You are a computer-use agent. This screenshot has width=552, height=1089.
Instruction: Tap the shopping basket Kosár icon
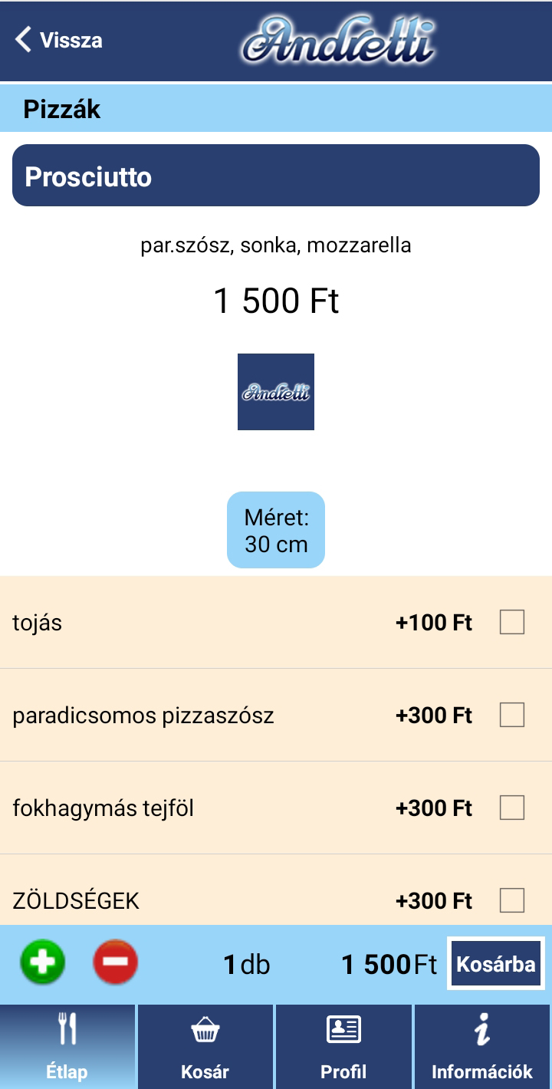[205, 1031]
